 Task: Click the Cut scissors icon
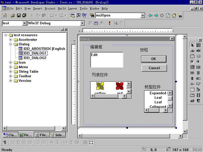(32, 15)
